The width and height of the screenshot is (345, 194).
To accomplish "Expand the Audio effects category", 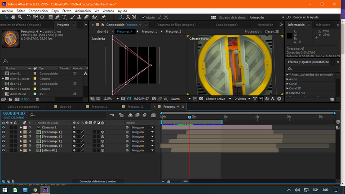I will pos(287,79).
